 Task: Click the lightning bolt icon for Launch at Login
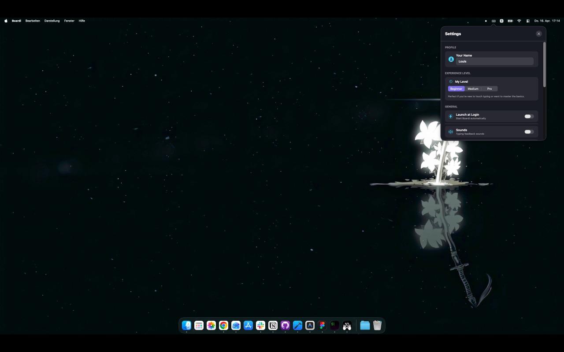450,116
